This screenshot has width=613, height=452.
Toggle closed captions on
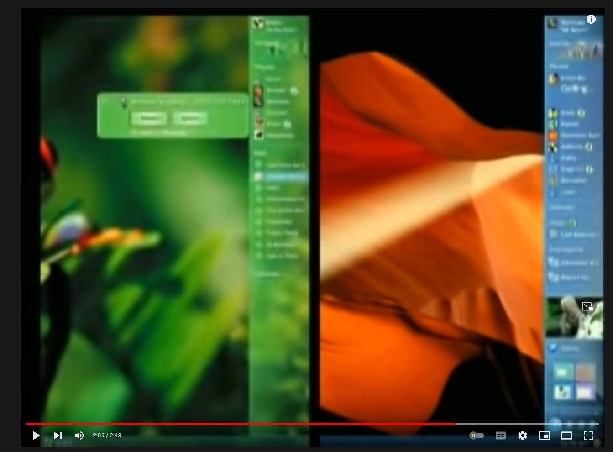(501, 436)
